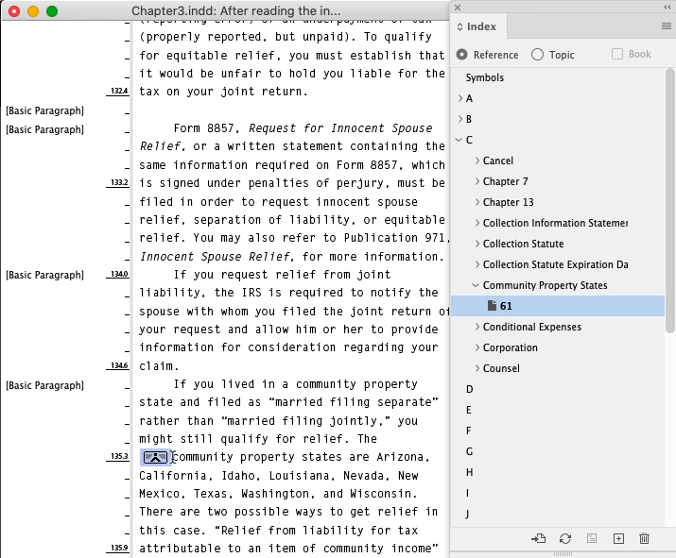Click the 134.0 depth ruler mark
This screenshot has width=676, height=558.
[x=119, y=274]
